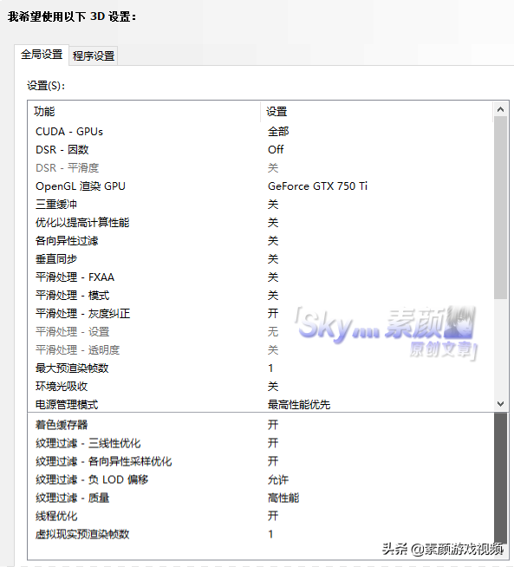Select the OpenGL 渲染 GPU row
Screen dimensions: 514x567
click(261, 186)
